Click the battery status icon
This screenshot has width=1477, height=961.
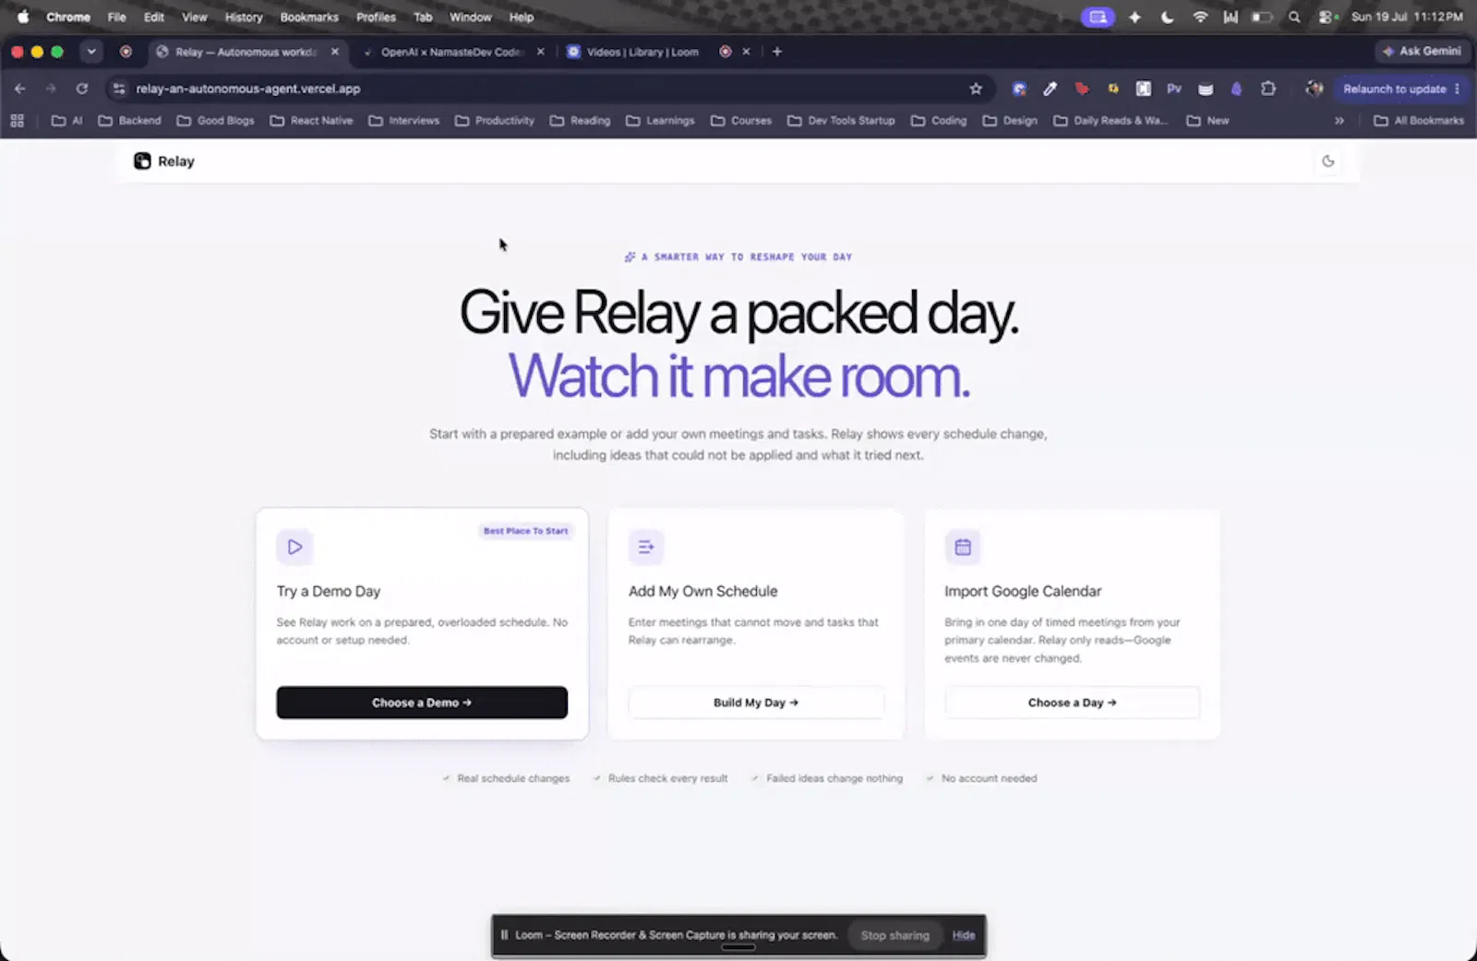1261,17
